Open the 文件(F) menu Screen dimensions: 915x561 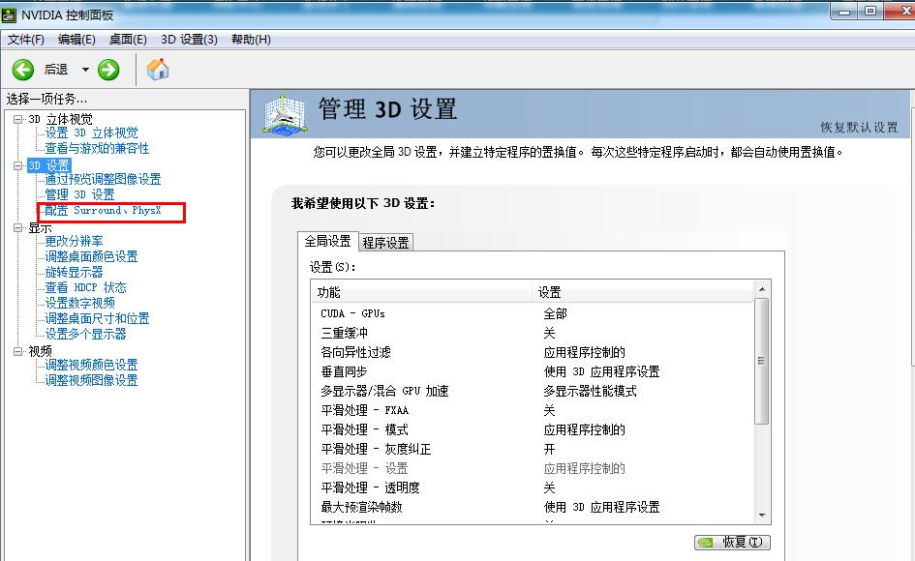(x=24, y=39)
